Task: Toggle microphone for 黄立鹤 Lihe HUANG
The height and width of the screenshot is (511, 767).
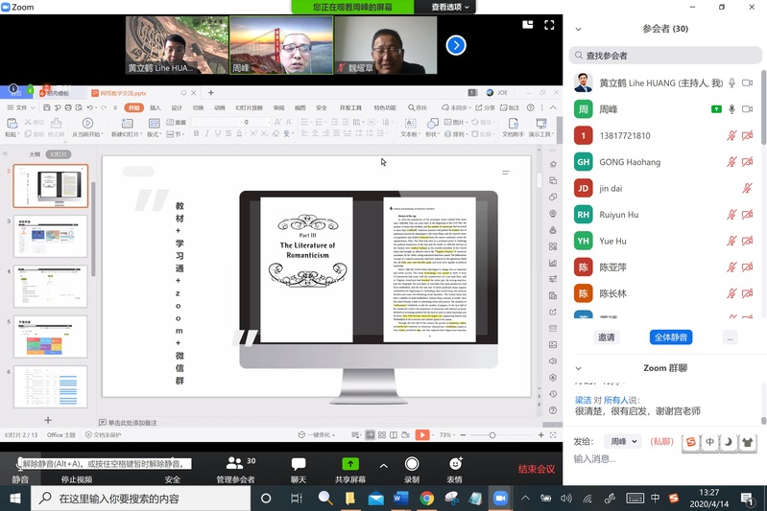Action: point(732,83)
